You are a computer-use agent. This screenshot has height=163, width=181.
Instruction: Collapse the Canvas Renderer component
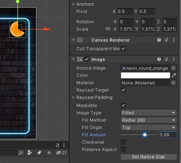coord(73,40)
